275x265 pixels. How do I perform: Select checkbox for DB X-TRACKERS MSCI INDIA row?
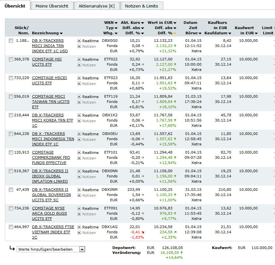[x=11, y=41]
